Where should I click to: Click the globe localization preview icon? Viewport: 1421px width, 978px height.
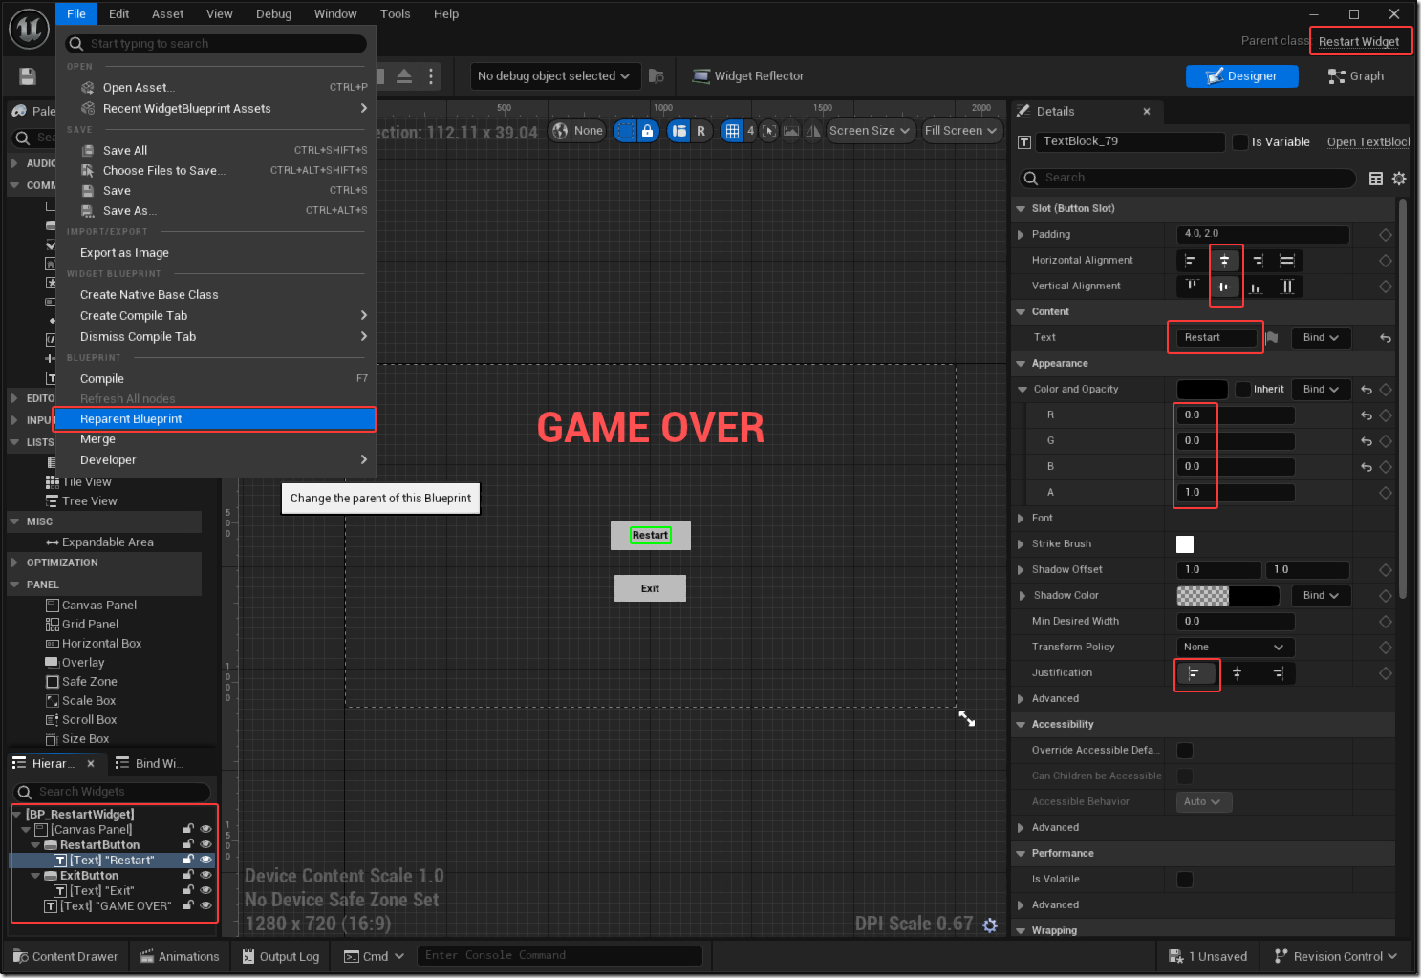click(x=561, y=131)
